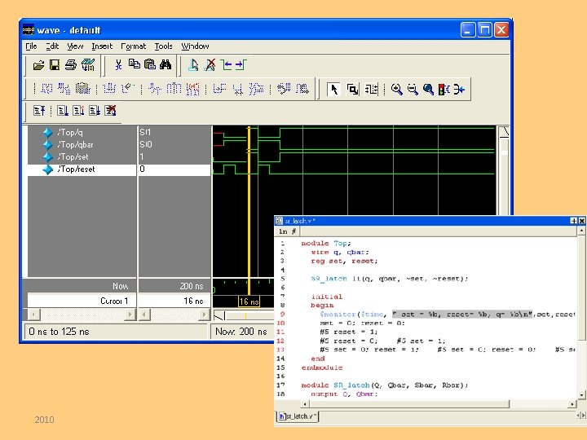
Task: Switch to the sr_latch.v tab
Action: tap(298, 416)
